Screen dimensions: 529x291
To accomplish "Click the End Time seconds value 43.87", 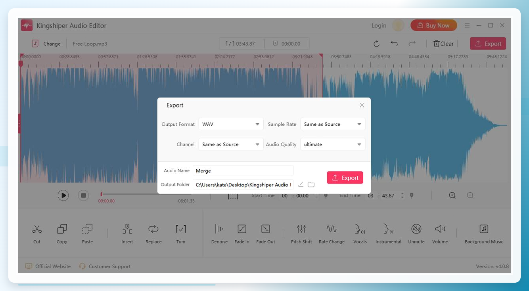I will tap(388, 195).
